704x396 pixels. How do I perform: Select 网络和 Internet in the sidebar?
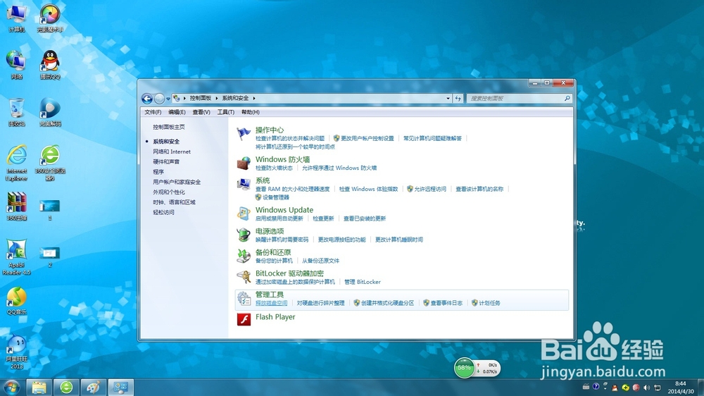click(x=172, y=151)
